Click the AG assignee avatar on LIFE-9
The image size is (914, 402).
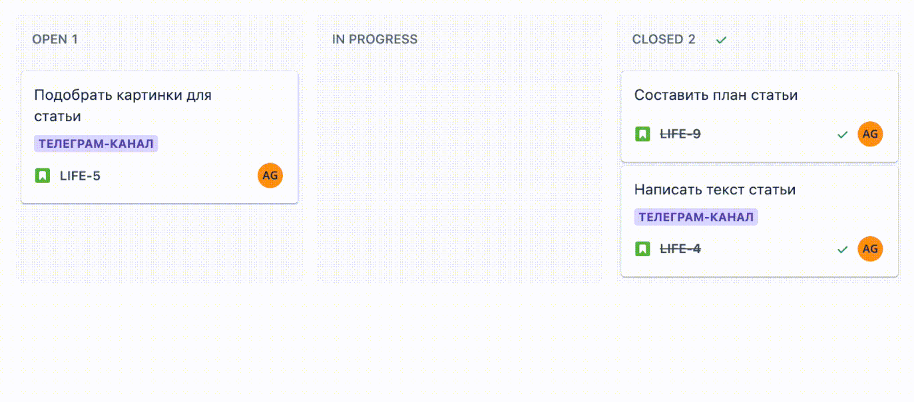click(870, 134)
